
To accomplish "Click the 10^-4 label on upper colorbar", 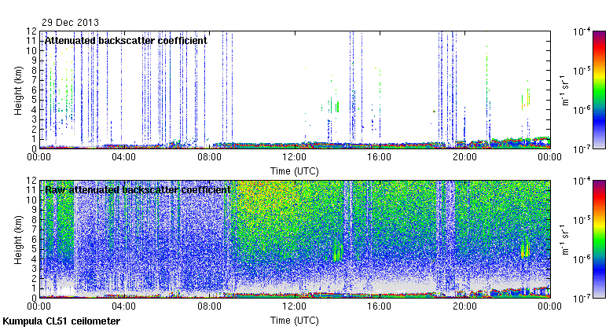I will coord(582,32).
